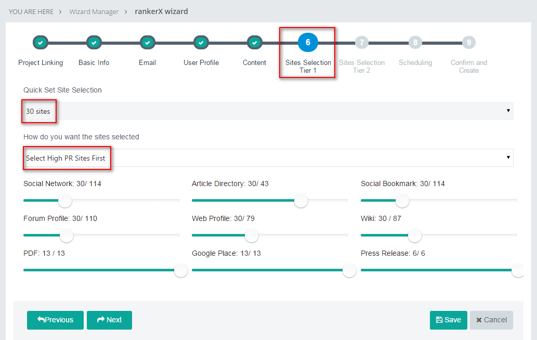The image size is (537, 340).
Task: Click the Article Directory: 30/ 43 label
Action: (x=230, y=184)
